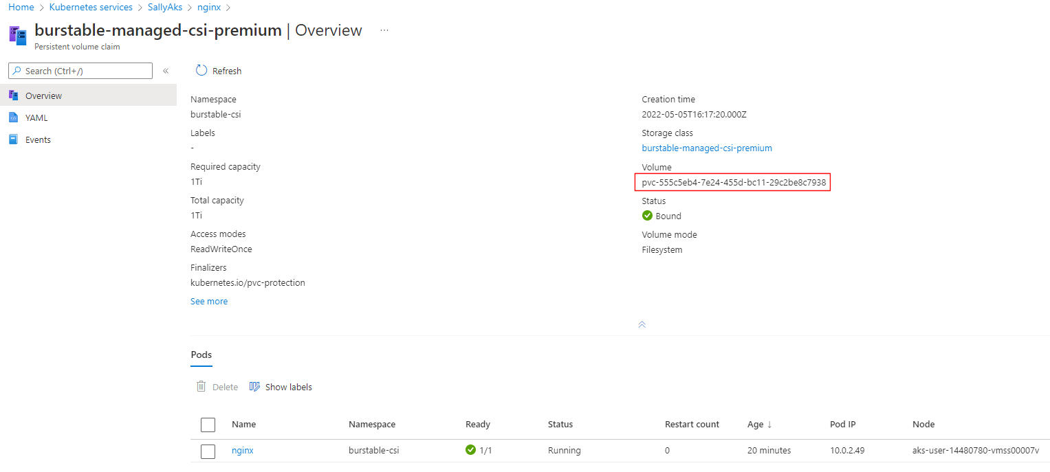Go to Home breadcrumb
This screenshot has height=472, width=1050.
[x=21, y=7]
